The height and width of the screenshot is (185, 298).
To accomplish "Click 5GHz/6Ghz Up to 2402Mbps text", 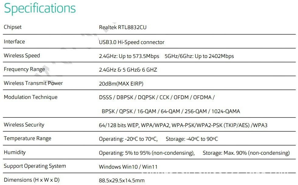I will 199,56.
